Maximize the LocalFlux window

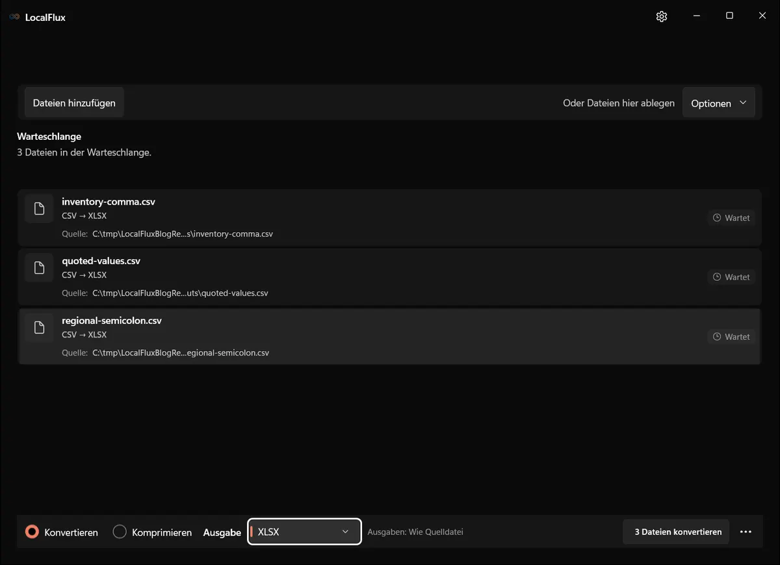[729, 16]
